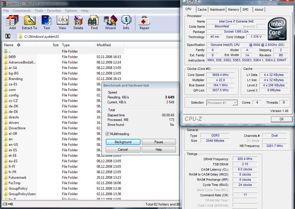This screenshot has height=209, width=295.
Task: Click the Extract To toolbar icon
Action: 30,20
